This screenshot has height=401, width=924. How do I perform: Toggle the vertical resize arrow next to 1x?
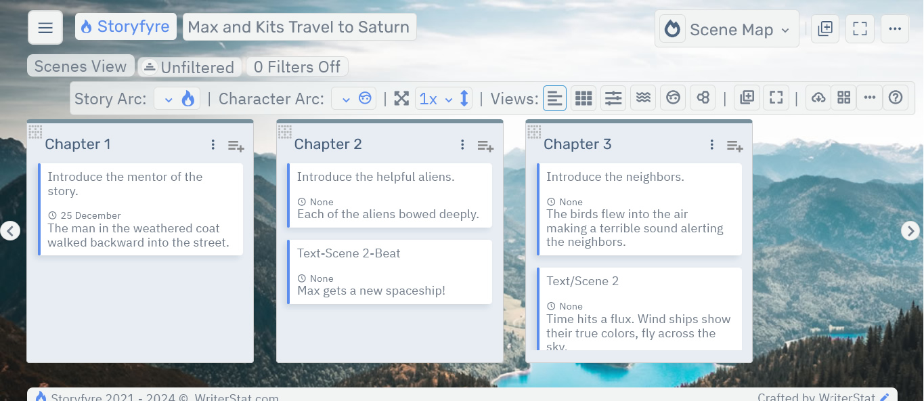pyautogui.click(x=464, y=98)
